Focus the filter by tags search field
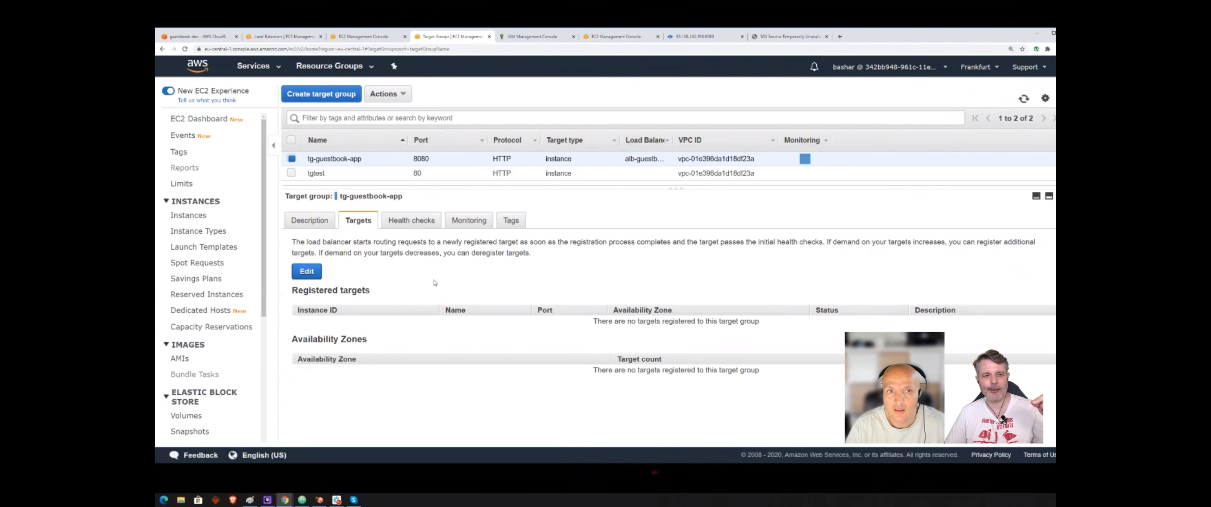This screenshot has width=1211, height=507. click(625, 118)
